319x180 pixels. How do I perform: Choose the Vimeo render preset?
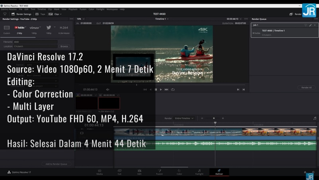(34, 28)
